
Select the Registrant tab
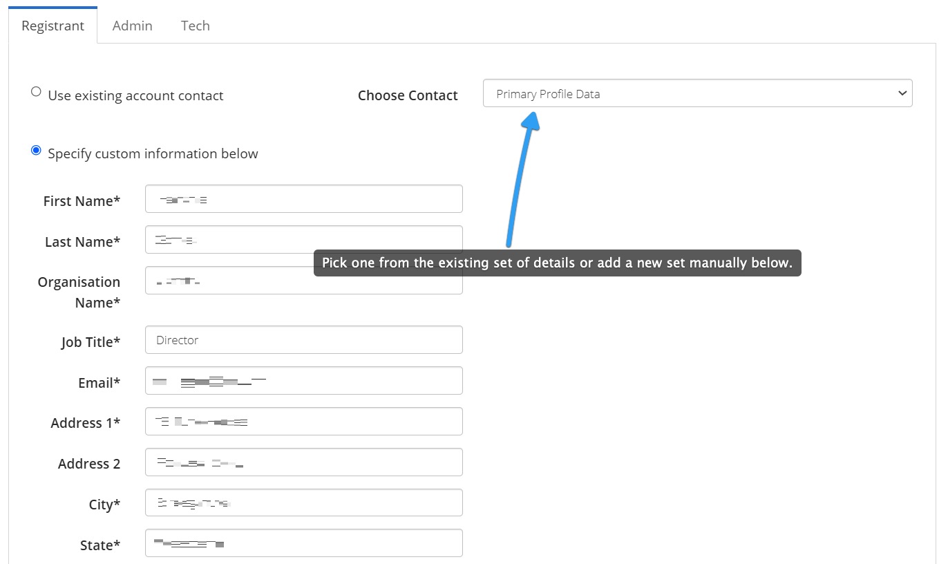pos(53,26)
